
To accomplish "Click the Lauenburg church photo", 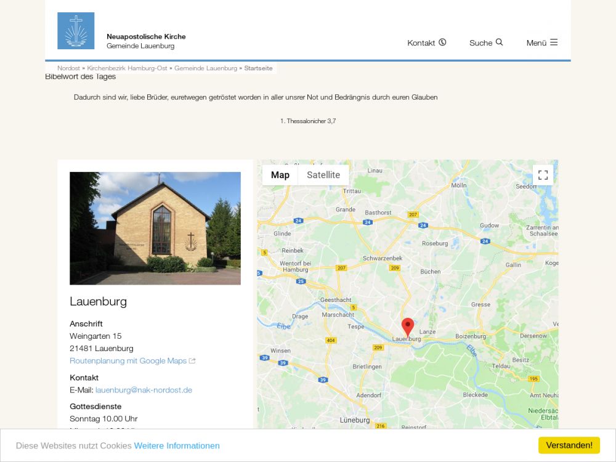I will point(155,228).
